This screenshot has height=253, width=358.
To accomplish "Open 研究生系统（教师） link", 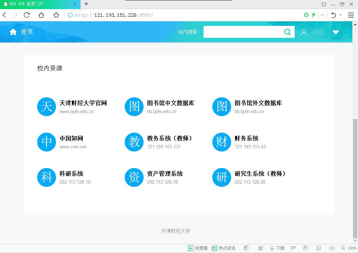I will (261, 174).
